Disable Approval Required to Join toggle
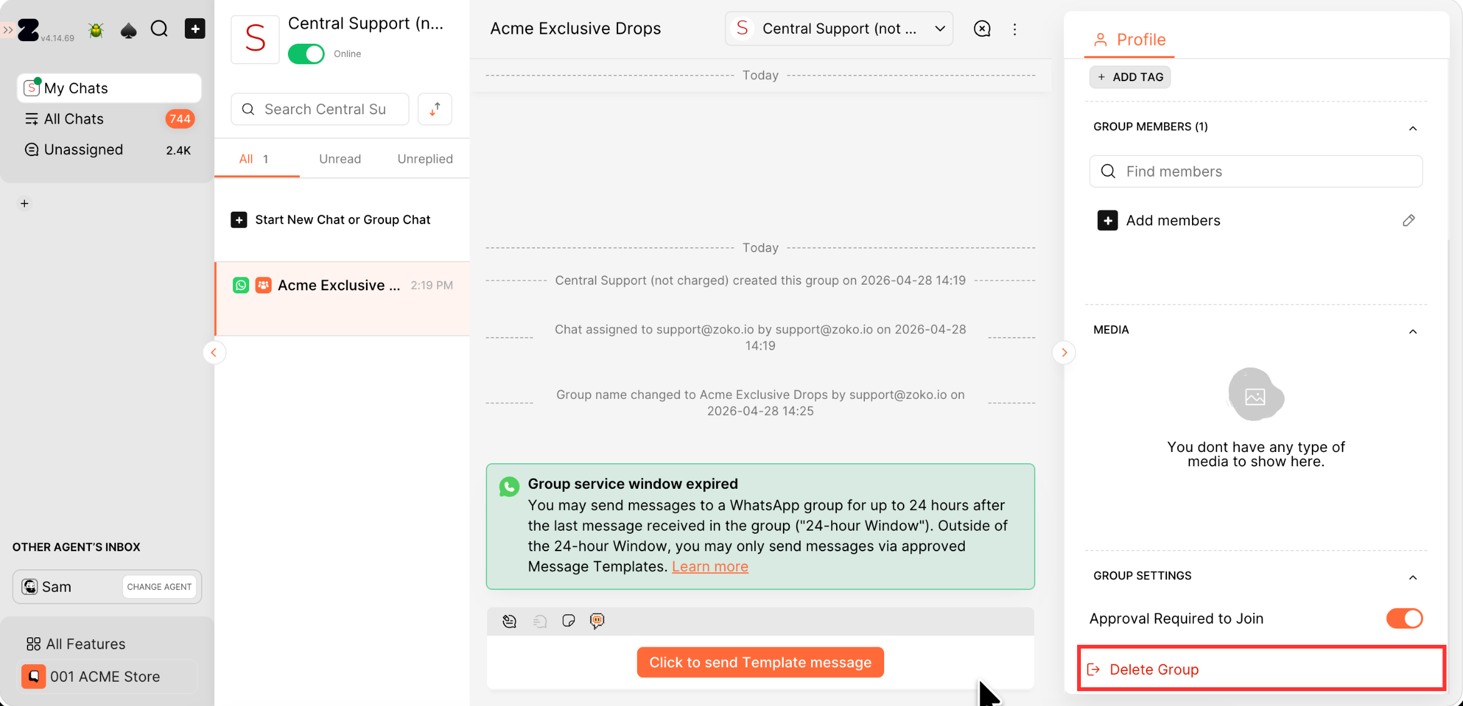The width and height of the screenshot is (1463, 706). [1404, 618]
